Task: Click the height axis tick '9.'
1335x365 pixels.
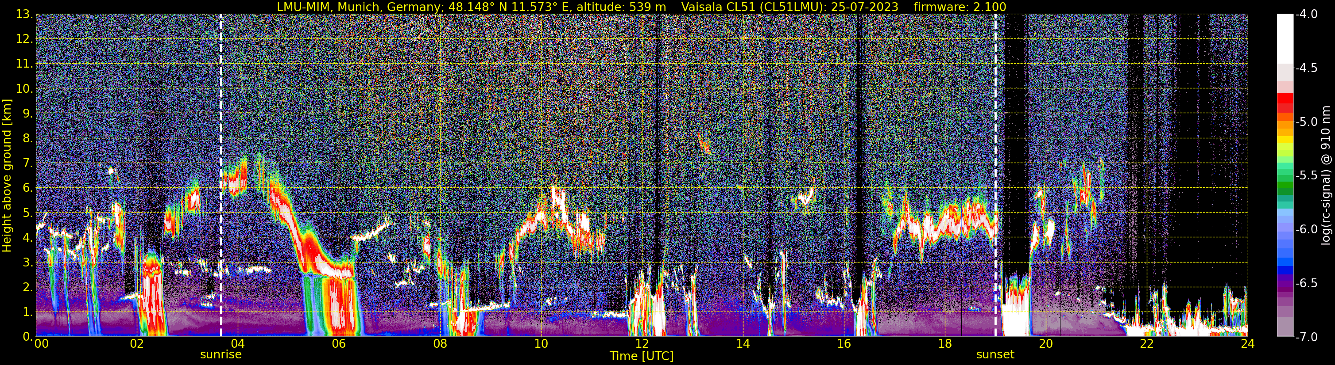Action: (x=28, y=114)
